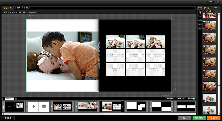Viewport: 222px width, 121px height.
Task: Click the page strip right scroll arrow
Action: [x=196, y=114]
